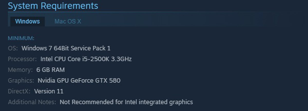Select the '6 GB RAM' value
Image resolution: width=308 pixels, height=111 pixels.
[x=50, y=70]
